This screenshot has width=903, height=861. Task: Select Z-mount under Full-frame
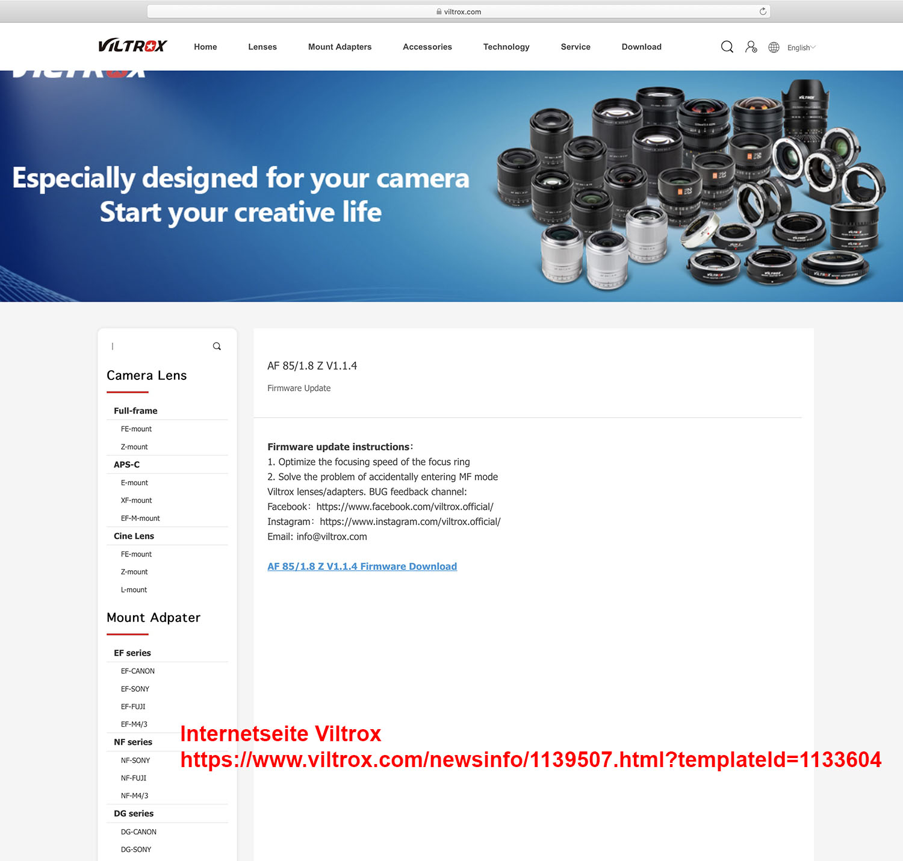click(x=134, y=447)
